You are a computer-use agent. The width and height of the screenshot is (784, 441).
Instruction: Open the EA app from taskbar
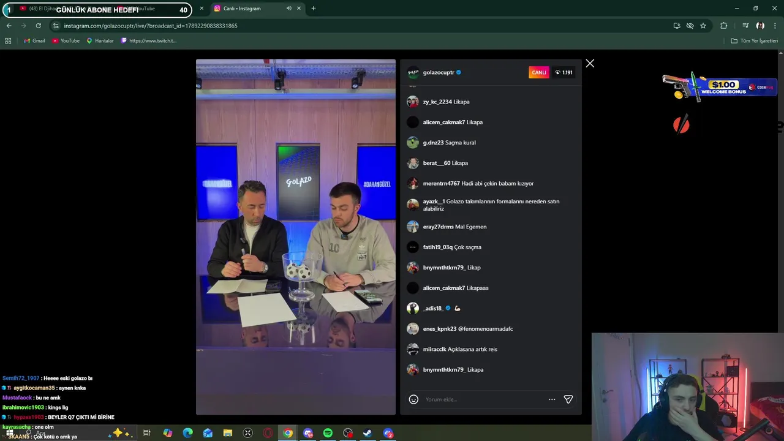click(388, 433)
